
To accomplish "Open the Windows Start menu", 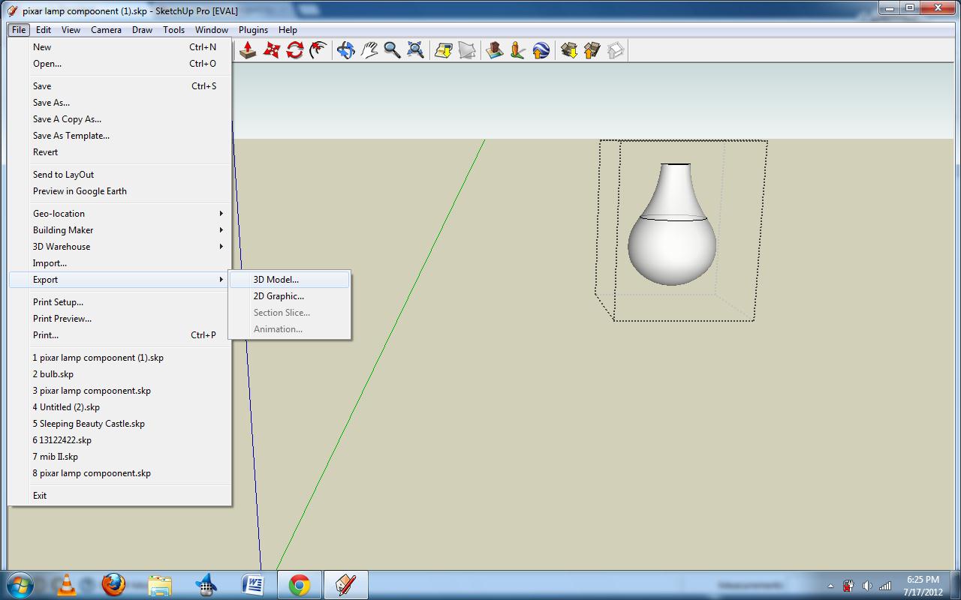I will point(20,585).
